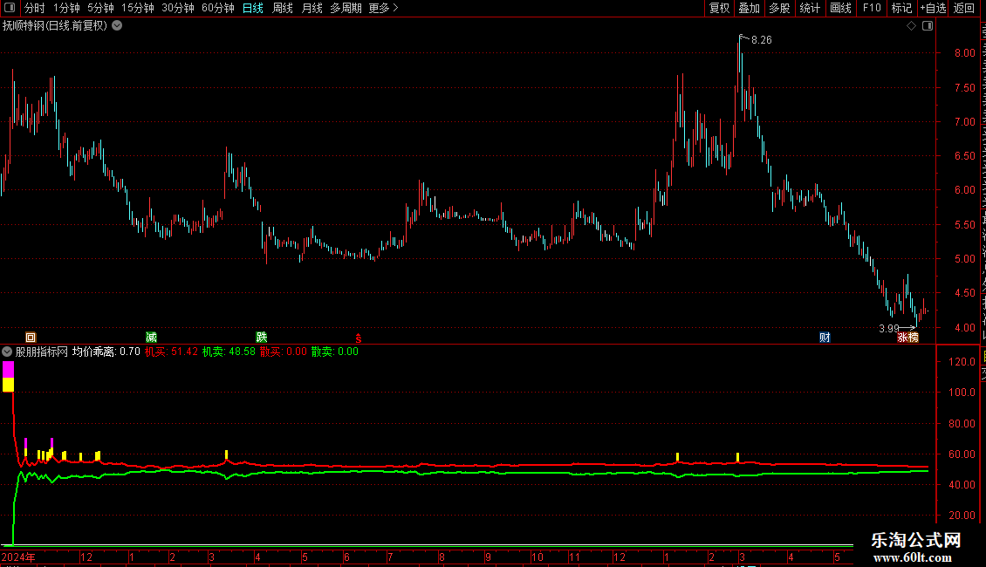Switch to 周线 weekly chart
The width and height of the screenshot is (986, 567).
(x=283, y=8)
